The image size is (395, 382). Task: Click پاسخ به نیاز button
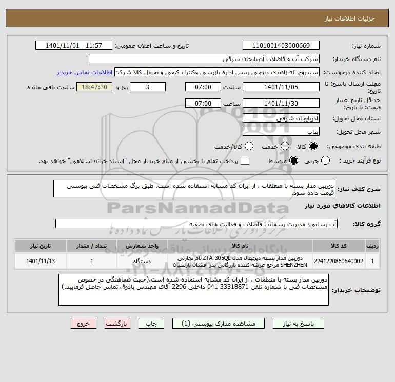tap(299, 324)
